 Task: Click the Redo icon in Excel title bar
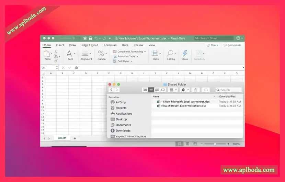pos(104,38)
